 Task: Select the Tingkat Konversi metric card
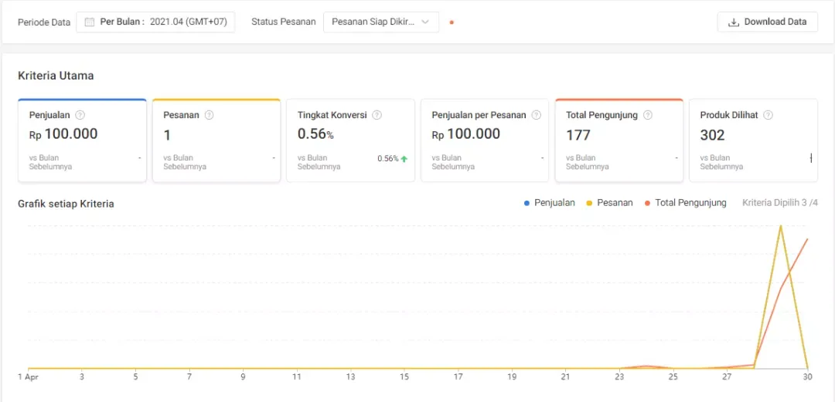[350, 141]
